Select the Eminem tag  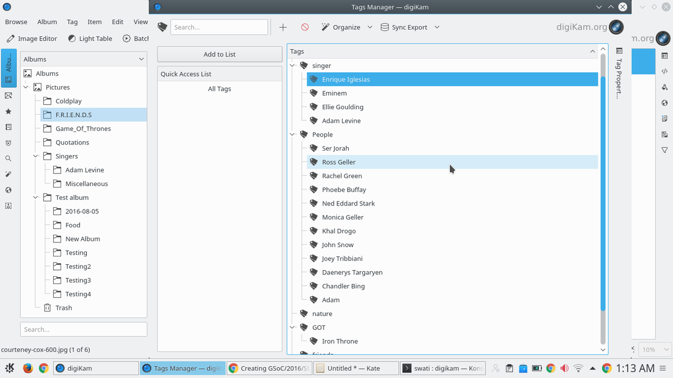334,94
